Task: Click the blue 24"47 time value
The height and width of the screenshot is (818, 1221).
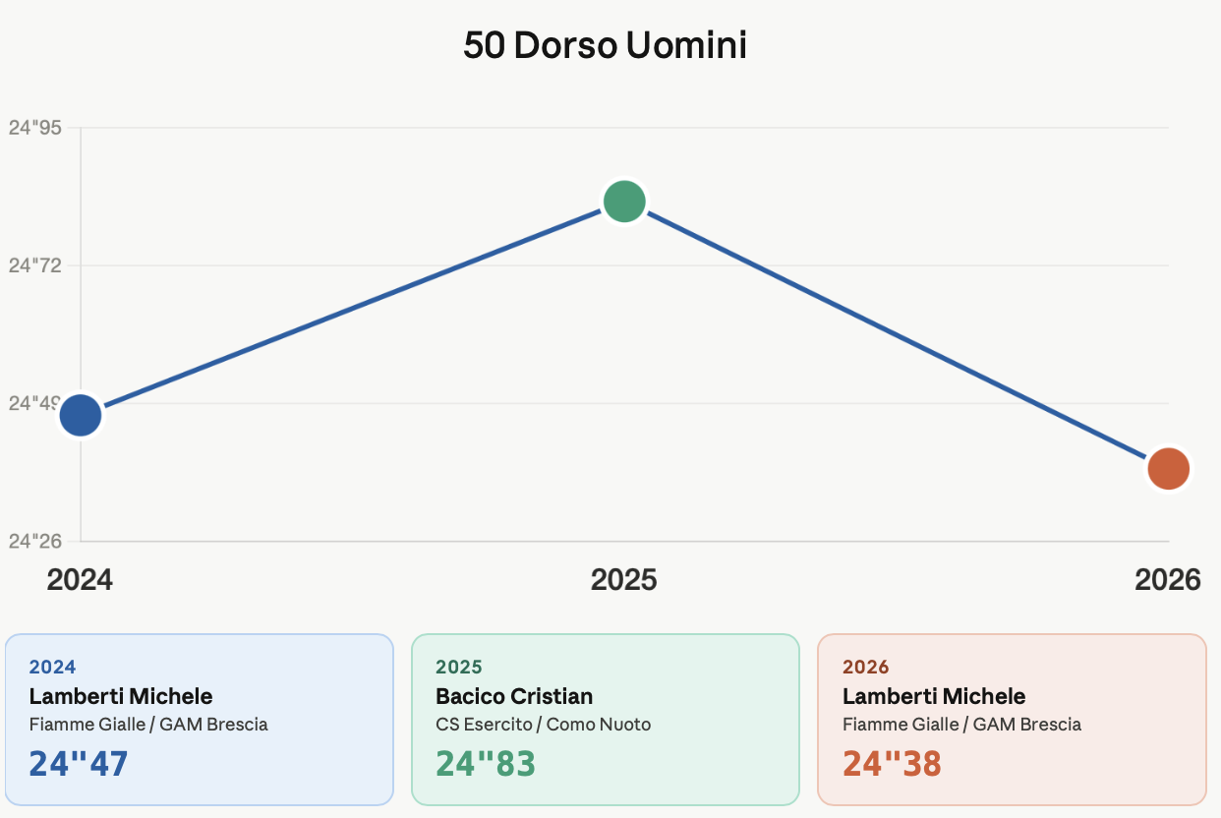Action: click(79, 764)
